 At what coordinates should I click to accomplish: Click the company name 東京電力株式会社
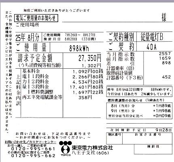point(92,148)
